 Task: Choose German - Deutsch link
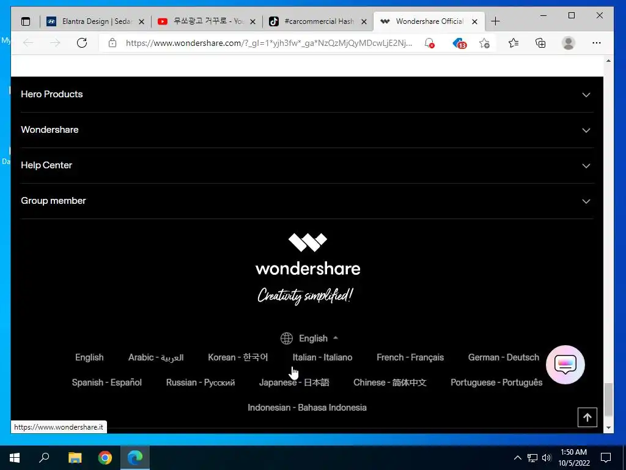click(x=504, y=357)
